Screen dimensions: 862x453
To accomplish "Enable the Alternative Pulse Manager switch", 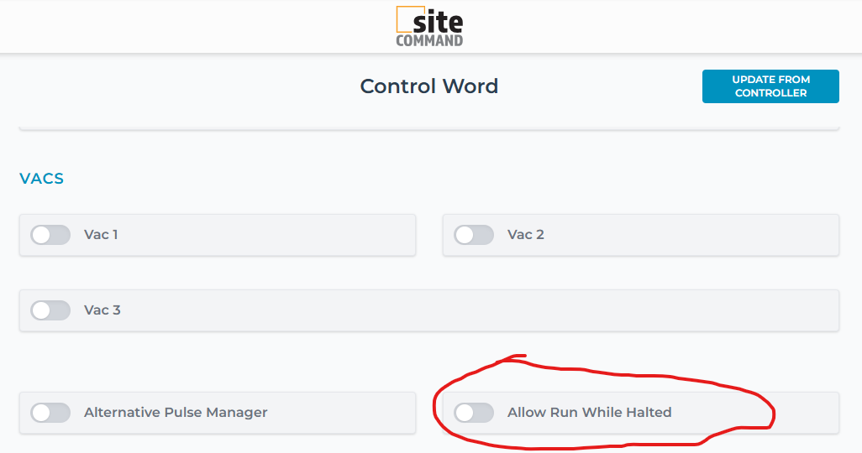I will [50, 413].
